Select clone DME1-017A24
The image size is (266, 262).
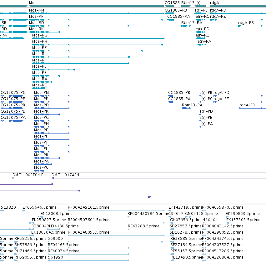(x=65, y=175)
